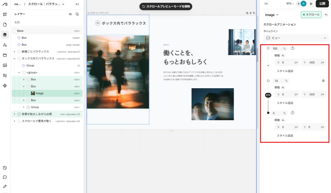331x193 pixels.
Task: Click the na... project breadcrumb link
Action: [x=17, y=4]
